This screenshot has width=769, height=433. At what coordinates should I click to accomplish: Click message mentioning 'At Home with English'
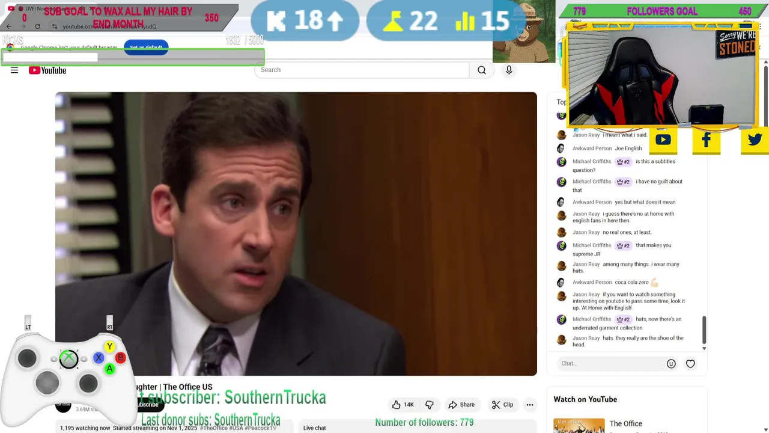628,301
